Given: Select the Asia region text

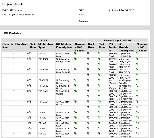Looking at the screenshot, I should pos(81,15).
